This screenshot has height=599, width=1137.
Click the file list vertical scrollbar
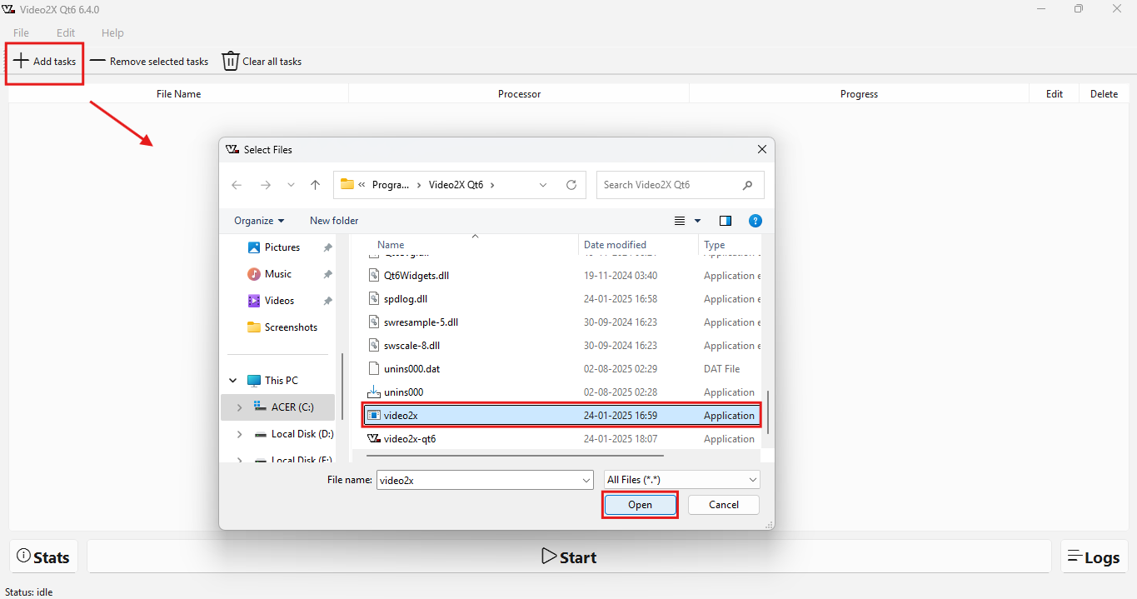767,412
